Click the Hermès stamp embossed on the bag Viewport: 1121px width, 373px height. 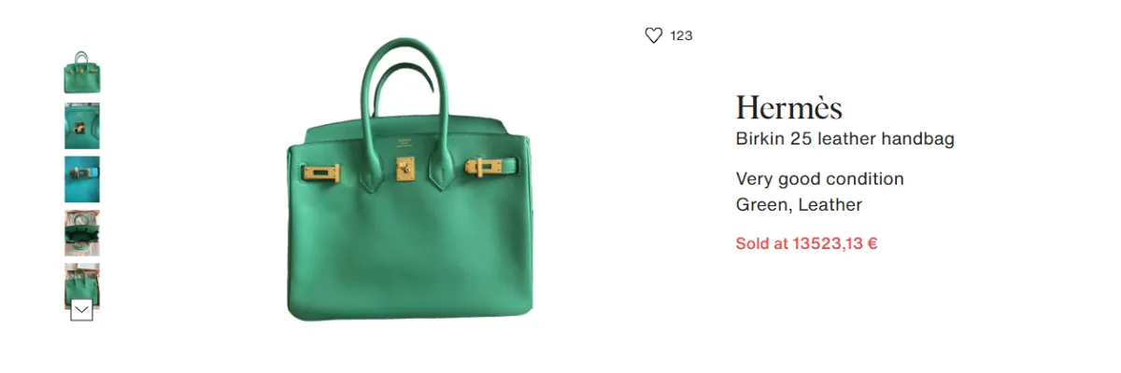pyautogui.click(x=404, y=144)
